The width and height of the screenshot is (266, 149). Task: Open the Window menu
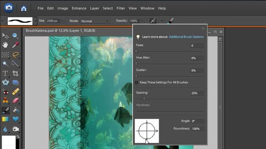[x=147, y=8]
